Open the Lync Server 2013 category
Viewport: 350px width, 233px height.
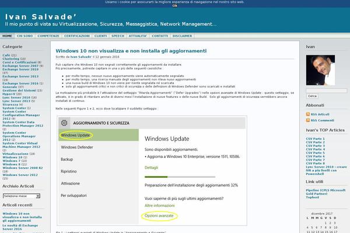(16, 101)
